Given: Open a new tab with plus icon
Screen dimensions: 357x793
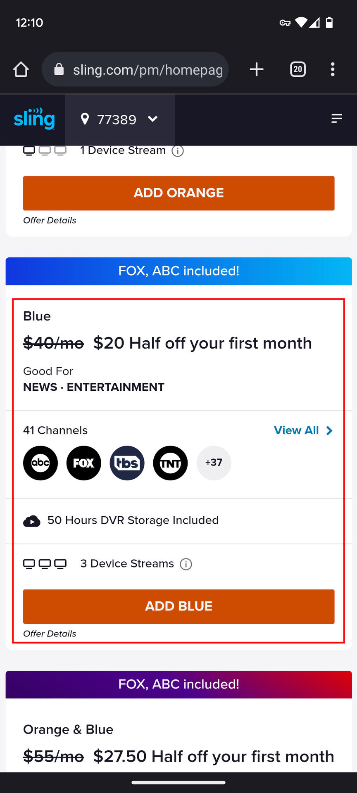Looking at the screenshot, I should [257, 69].
